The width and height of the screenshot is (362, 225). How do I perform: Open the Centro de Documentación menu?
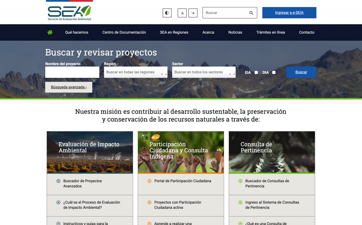click(124, 32)
